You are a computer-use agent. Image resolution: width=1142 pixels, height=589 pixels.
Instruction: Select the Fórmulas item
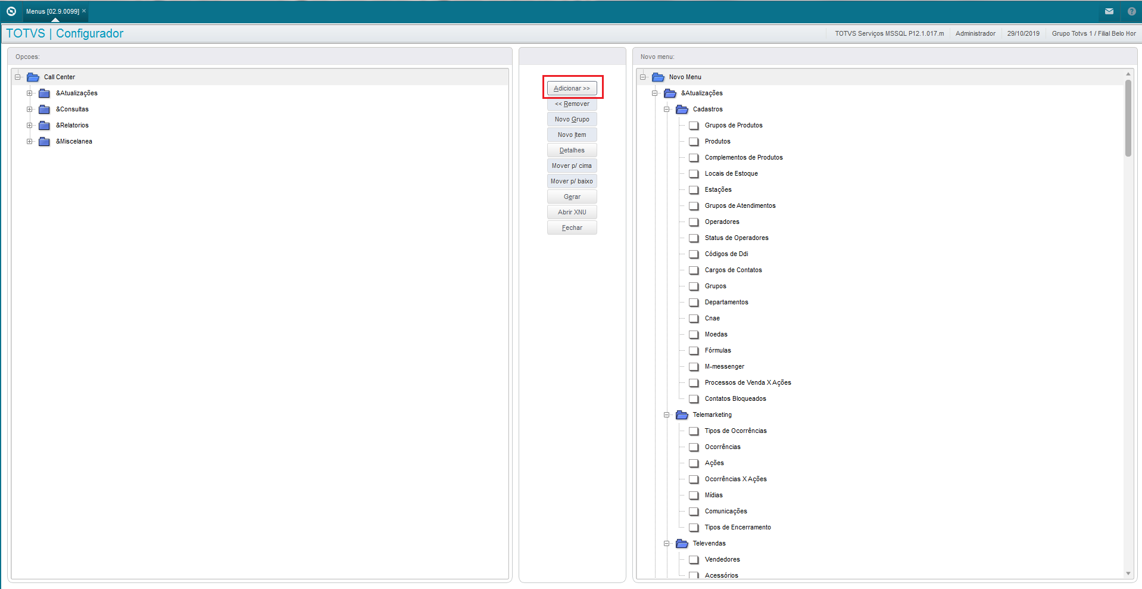(717, 350)
